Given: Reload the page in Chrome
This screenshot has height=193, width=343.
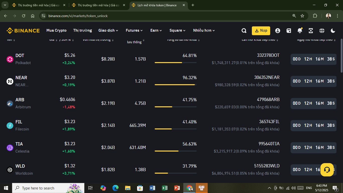Looking at the screenshot, I should point(24,16).
